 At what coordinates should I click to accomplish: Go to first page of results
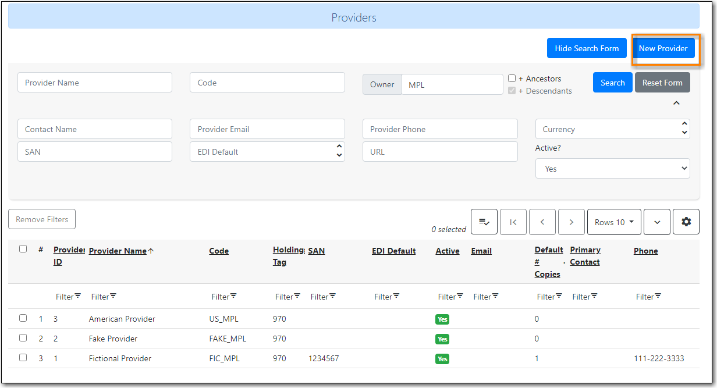[x=513, y=222]
